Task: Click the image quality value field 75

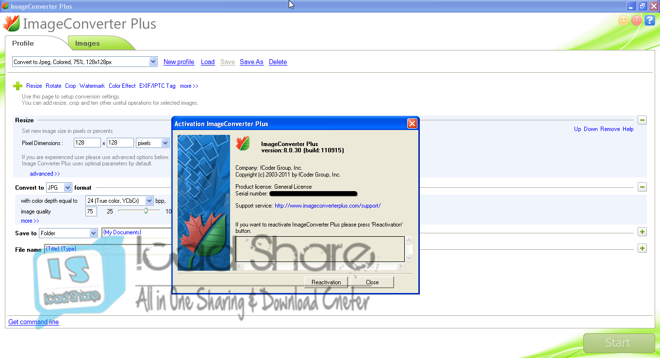Action: tap(91, 212)
